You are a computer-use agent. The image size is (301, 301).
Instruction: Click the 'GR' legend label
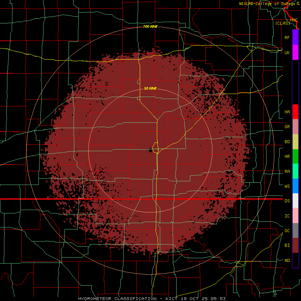(287, 127)
